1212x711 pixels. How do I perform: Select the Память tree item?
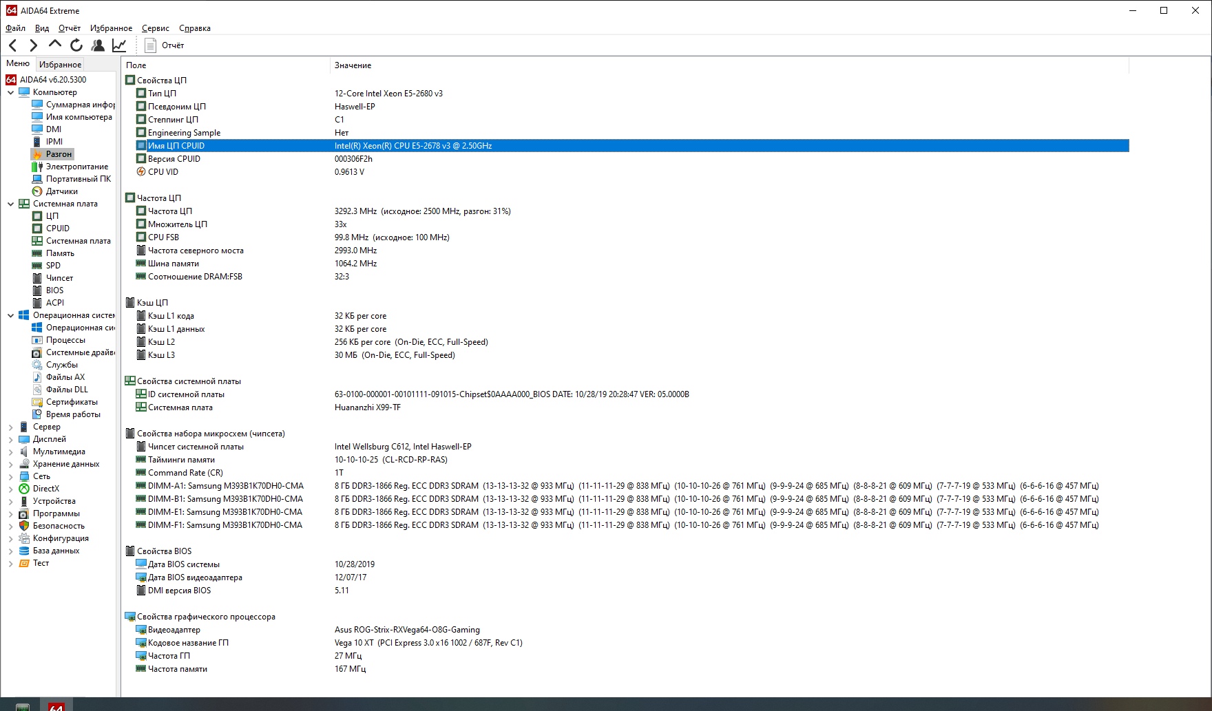tap(53, 253)
